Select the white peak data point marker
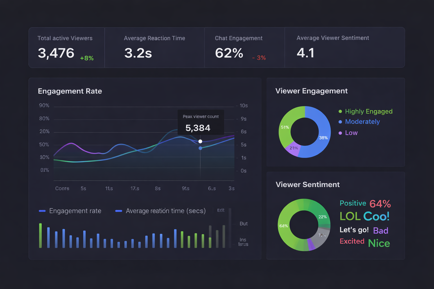This screenshot has width=434, height=289. [x=200, y=141]
